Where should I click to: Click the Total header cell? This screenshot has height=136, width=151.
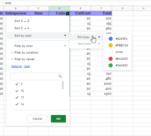[x=101, y=13]
